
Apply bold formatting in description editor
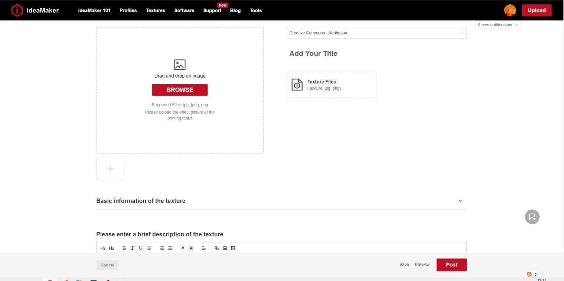click(124, 248)
